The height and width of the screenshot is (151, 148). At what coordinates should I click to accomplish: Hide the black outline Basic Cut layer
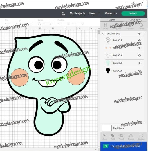pyautogui.click(x=139, y=40)
